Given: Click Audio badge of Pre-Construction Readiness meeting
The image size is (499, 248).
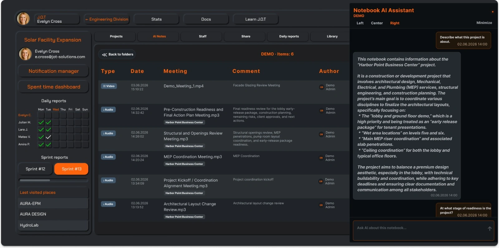Looking at the screenshot, I should click(108, 110).
